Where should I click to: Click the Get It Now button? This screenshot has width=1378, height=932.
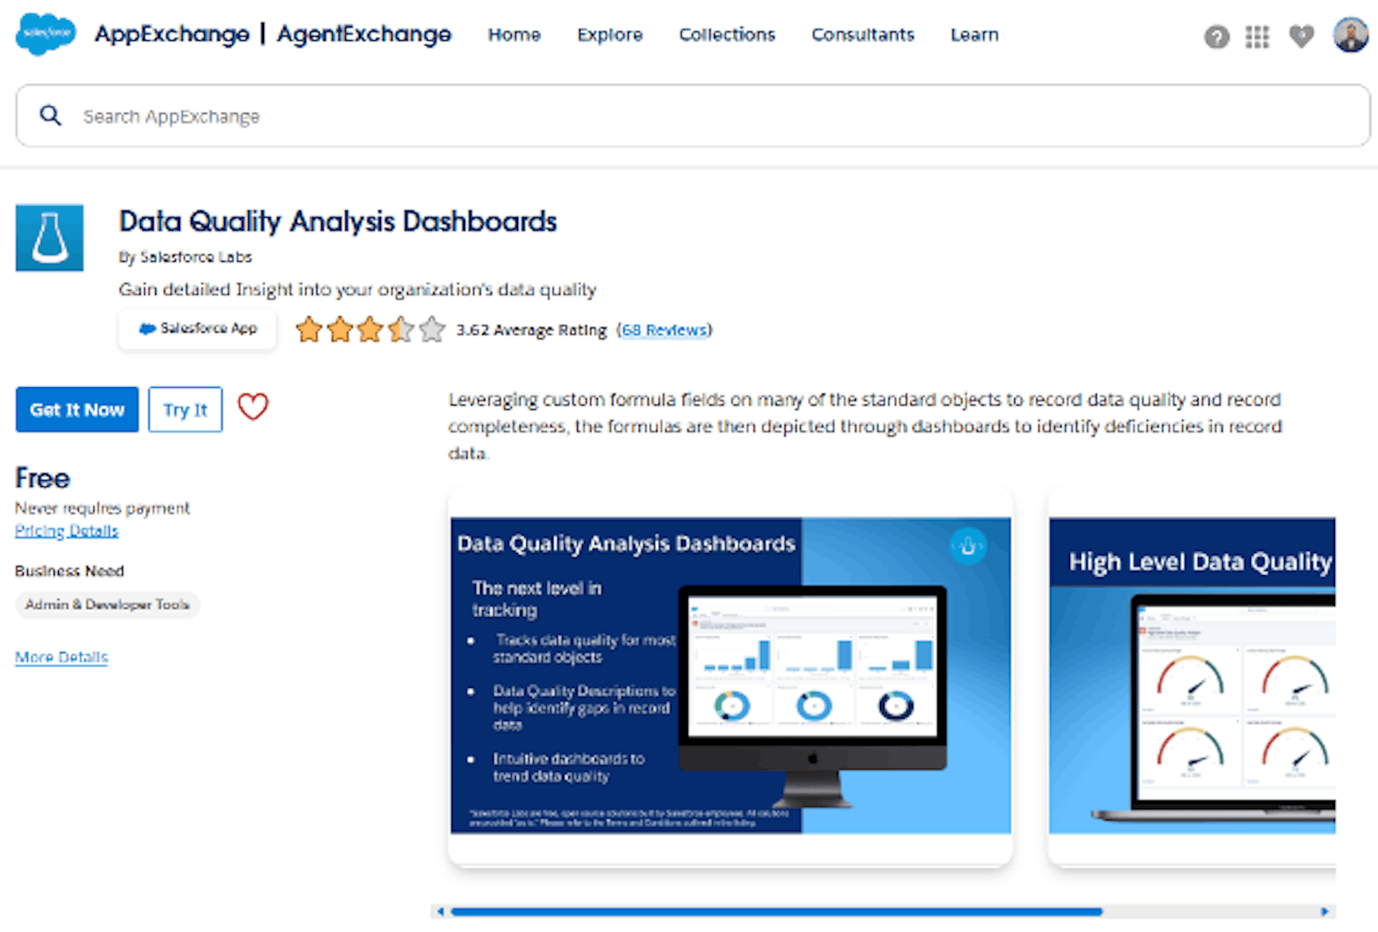tap(77, 409)
